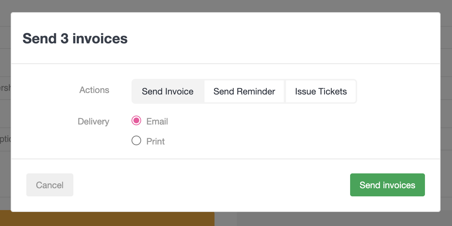This screenshot has height=226, width=452.
Task: Click the "Email" option label text
Action: pos(157,122)
